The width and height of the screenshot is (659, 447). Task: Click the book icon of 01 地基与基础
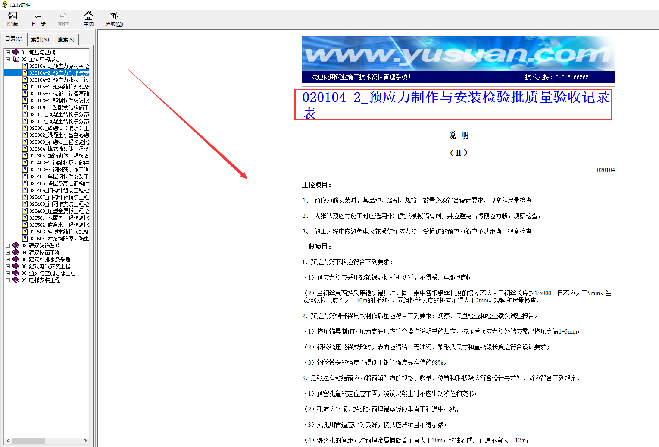[x=16, y=52]
